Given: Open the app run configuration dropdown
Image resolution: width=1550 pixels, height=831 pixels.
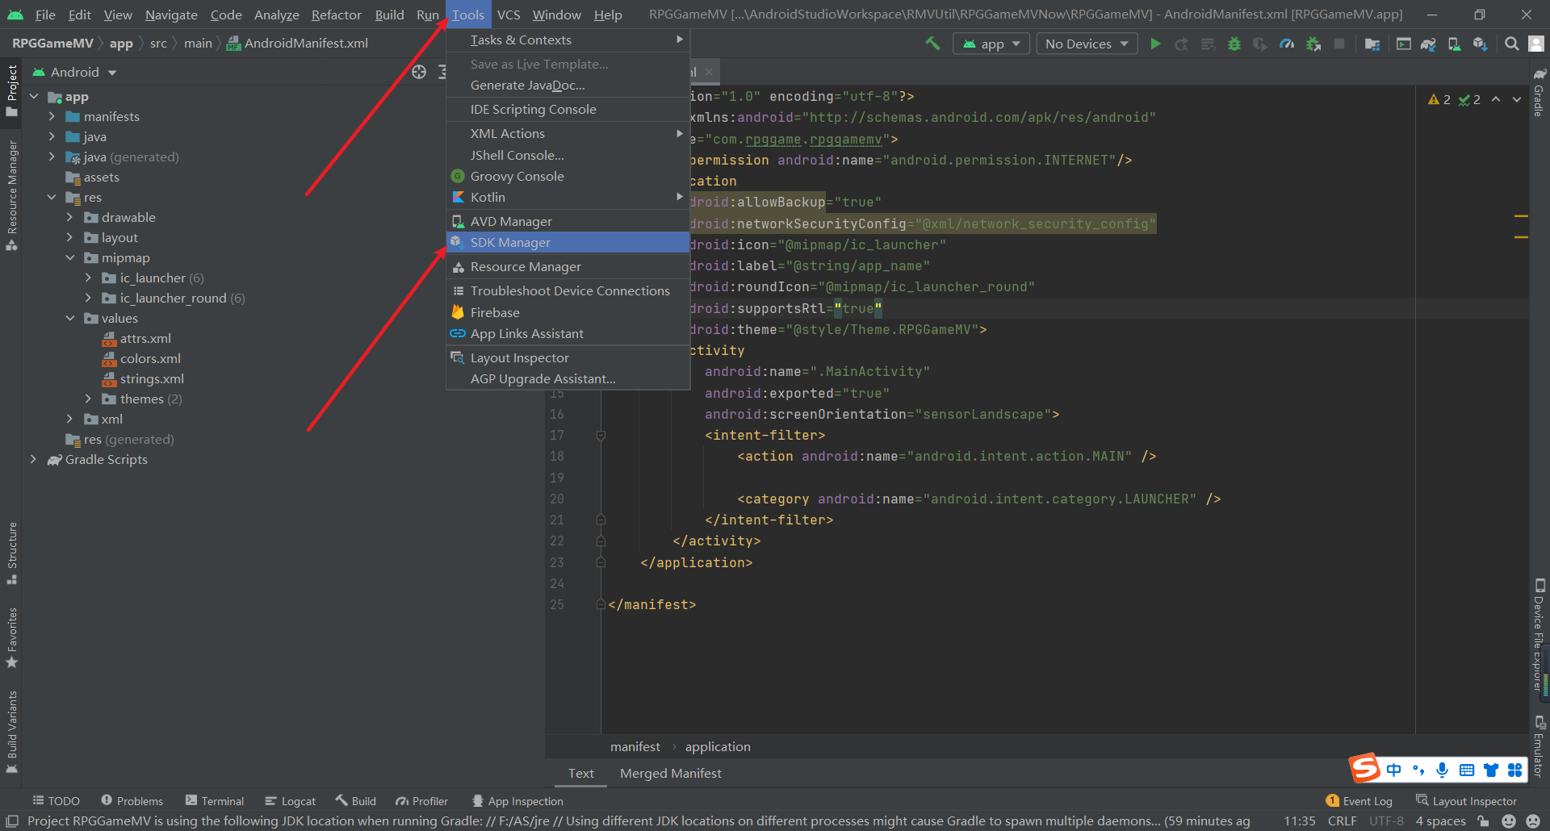Looking at the screenshot, I should coord(991,44).
